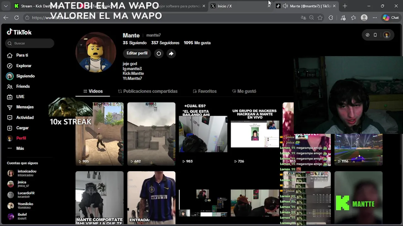Open favorites list icon
Screen dimensions: 403x226
(x=354, y=18)
